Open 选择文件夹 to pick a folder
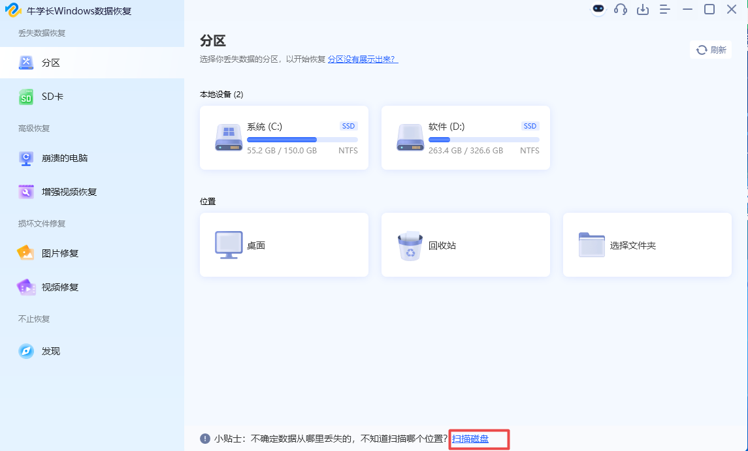This screenshot has height=451, width=748. click(647, 245)
